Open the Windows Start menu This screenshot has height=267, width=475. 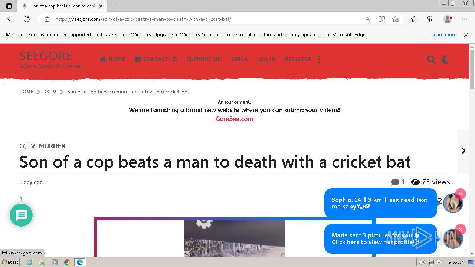point(10,262)
